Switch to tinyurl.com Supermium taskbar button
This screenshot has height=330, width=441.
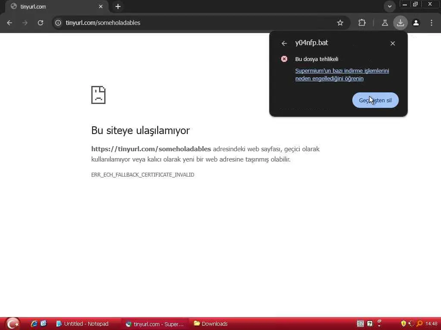click(155, 324)
